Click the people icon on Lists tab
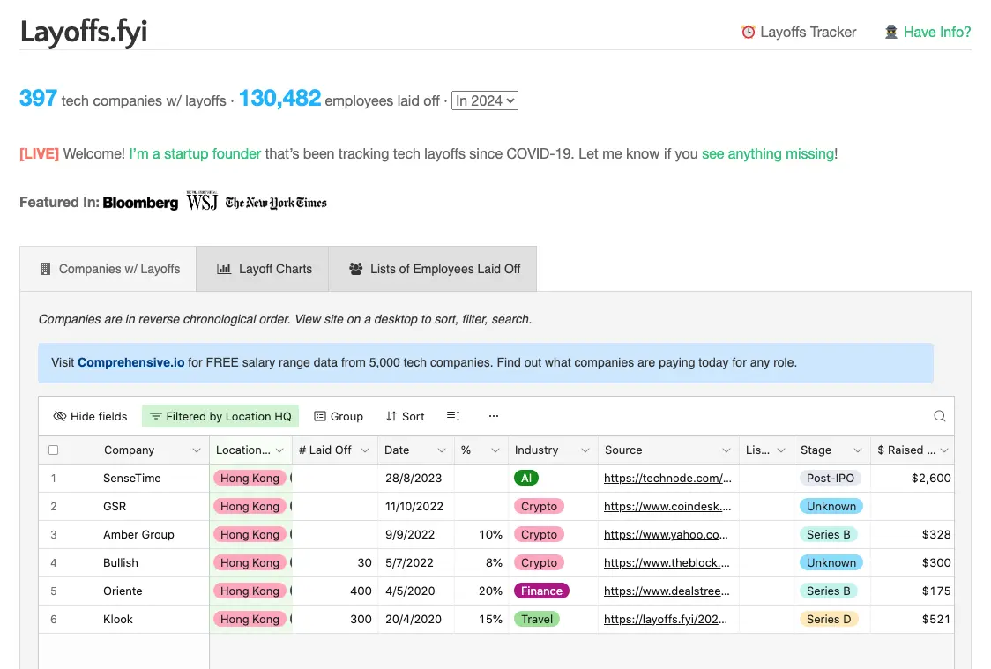Viewport: 991px width, 669px height. 356,269
